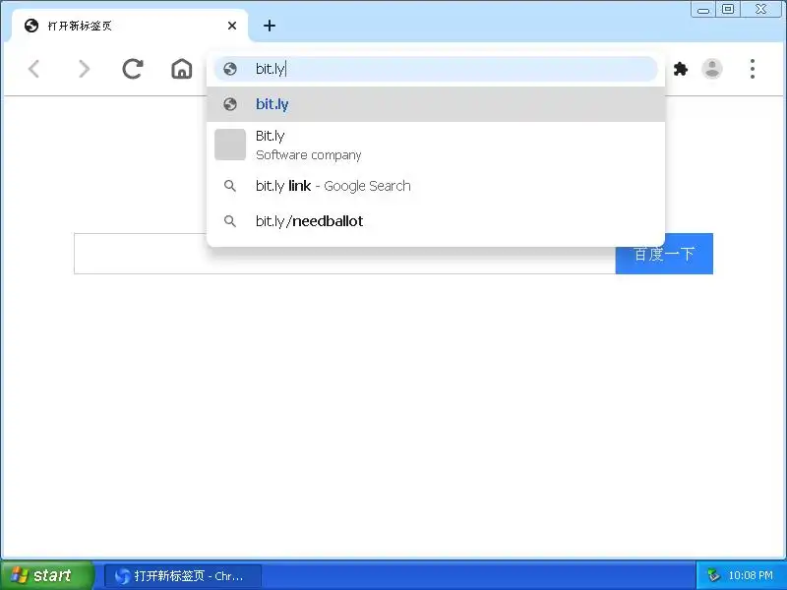Close the 打开新标签页 tab

[232, 26]
